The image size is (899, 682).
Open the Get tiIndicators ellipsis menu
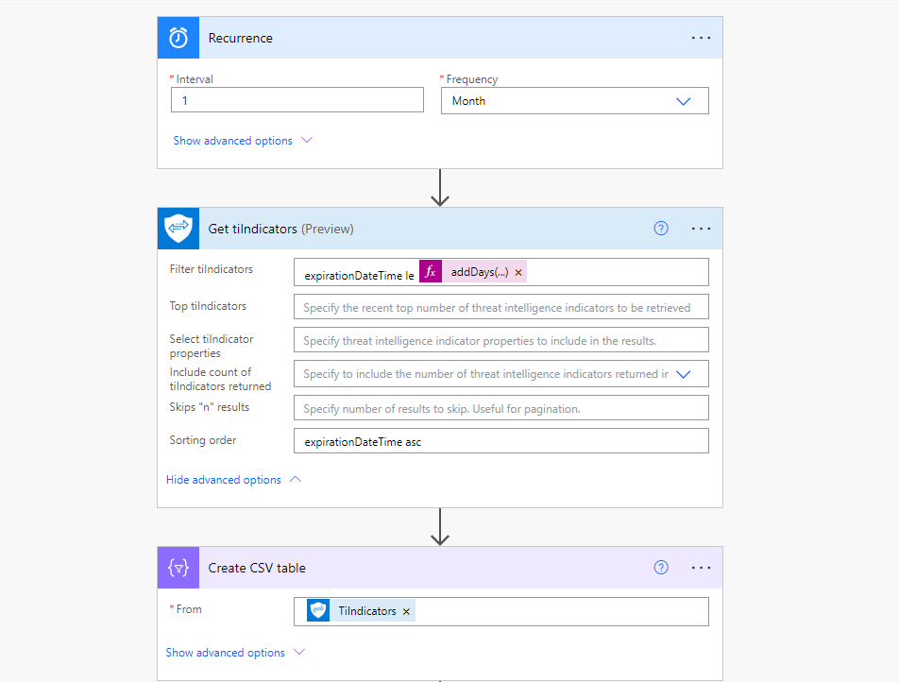pos(701,229)
